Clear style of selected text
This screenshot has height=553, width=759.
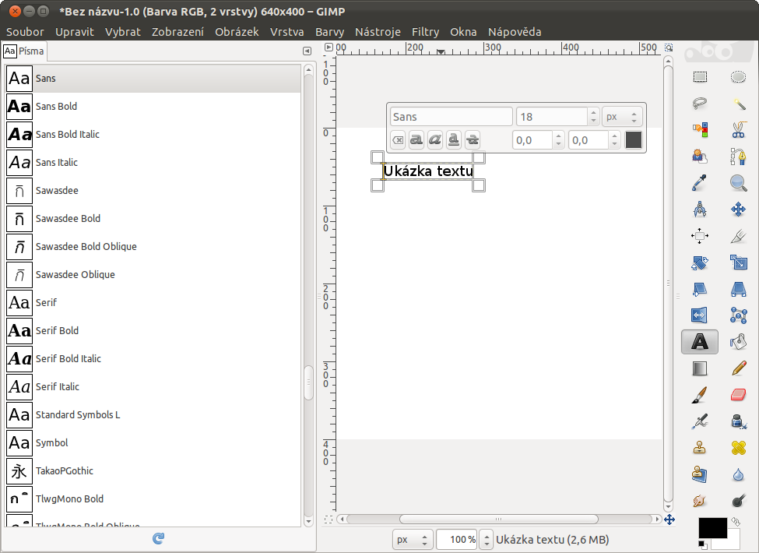coord(398,140)
